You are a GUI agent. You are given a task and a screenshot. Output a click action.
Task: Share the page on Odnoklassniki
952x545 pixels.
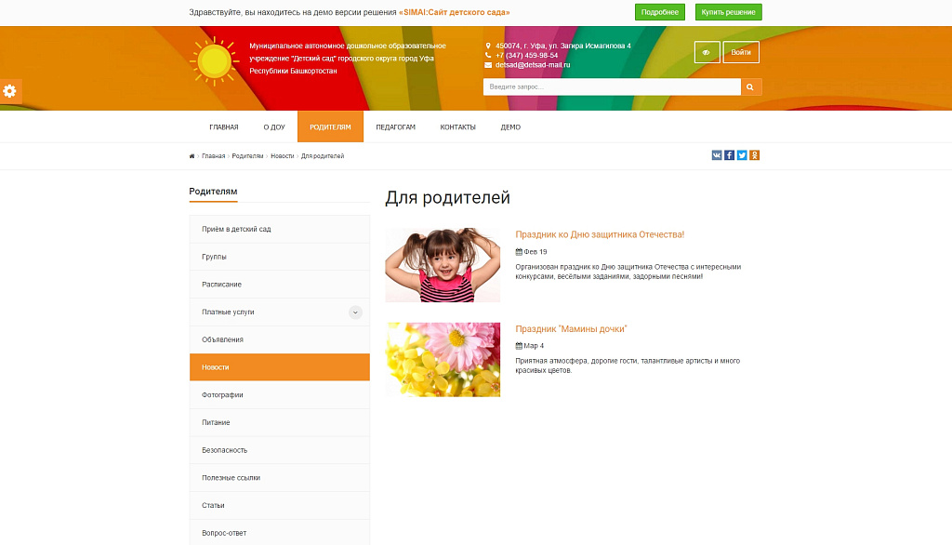(753, 155)
